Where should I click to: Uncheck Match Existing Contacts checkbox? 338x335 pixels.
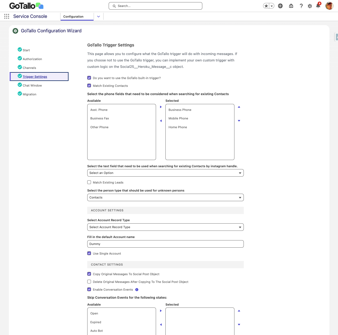pos(89,86)
